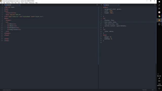Image resolution: width=162 pixels, height=91 pixels.
Task: Go to next tab in left pane
Action: (x=5, y=5)
